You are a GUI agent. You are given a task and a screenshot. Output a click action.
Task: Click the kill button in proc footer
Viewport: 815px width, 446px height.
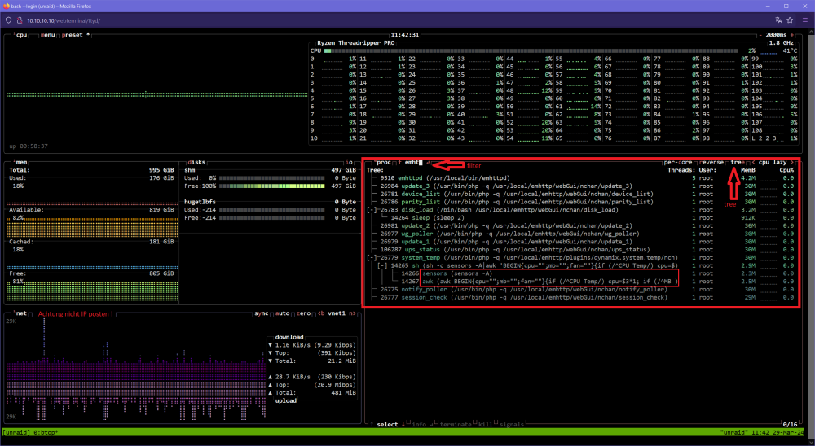click(484, 424)
